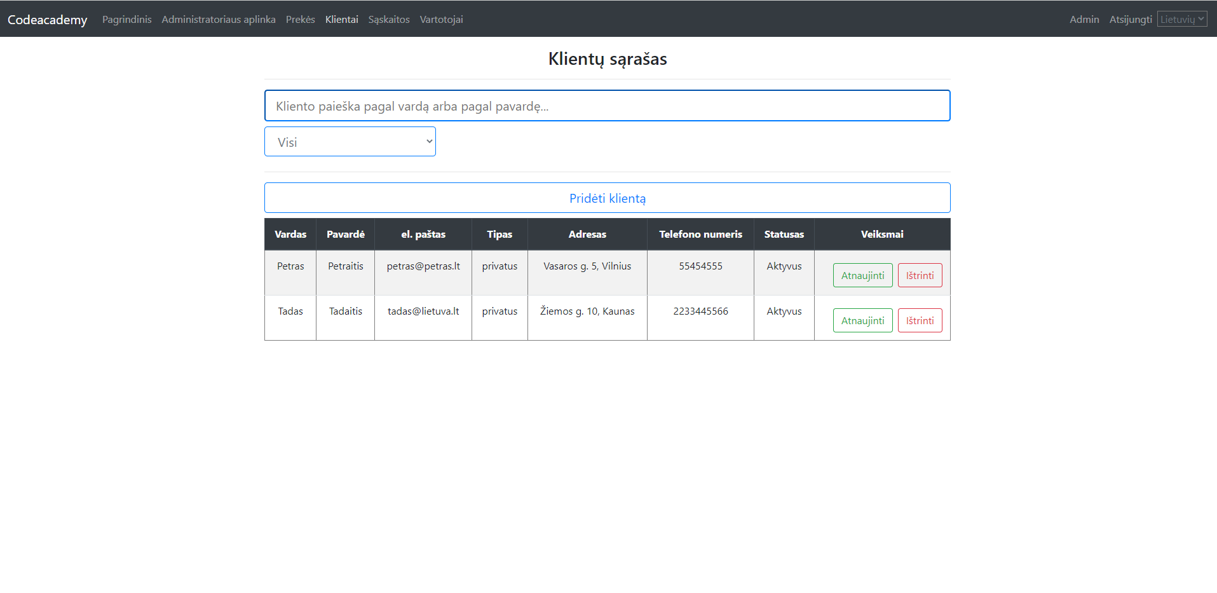Open the Lietuvių language selector
The height and width of the screenshot is (593, 1217).
1181,18
